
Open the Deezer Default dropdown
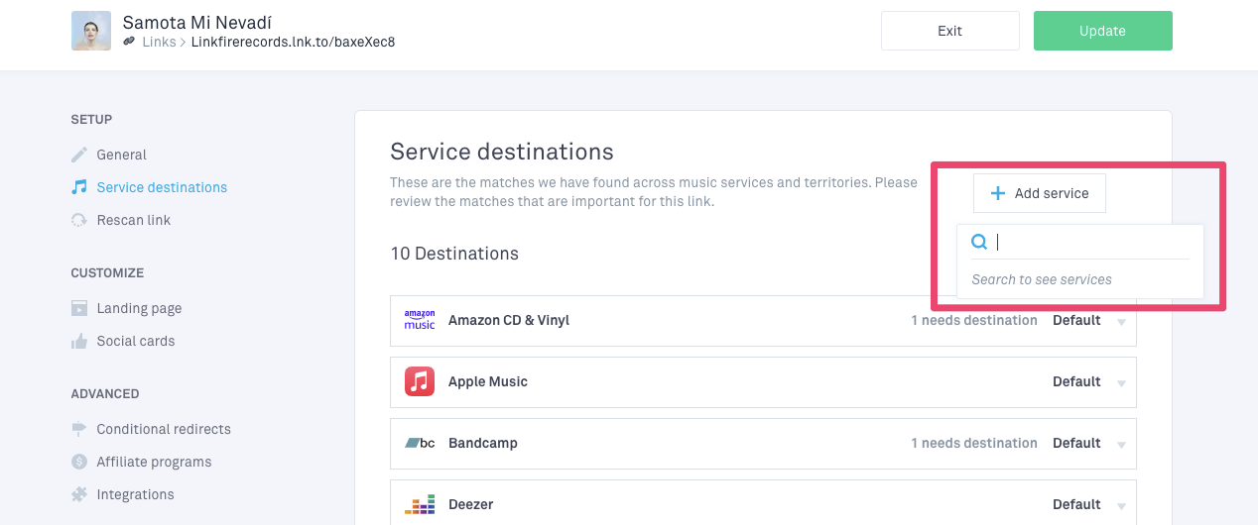pyautogui.click(x=1121, y=506)
